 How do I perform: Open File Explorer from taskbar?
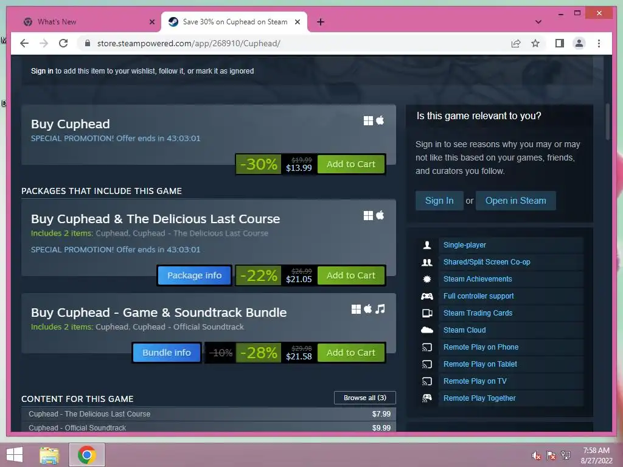pos(49,455)
